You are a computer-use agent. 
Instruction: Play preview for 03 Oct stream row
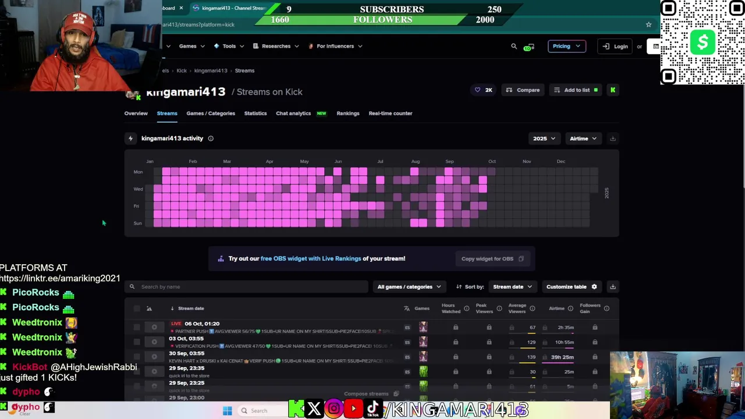click(x=154, y=342)
